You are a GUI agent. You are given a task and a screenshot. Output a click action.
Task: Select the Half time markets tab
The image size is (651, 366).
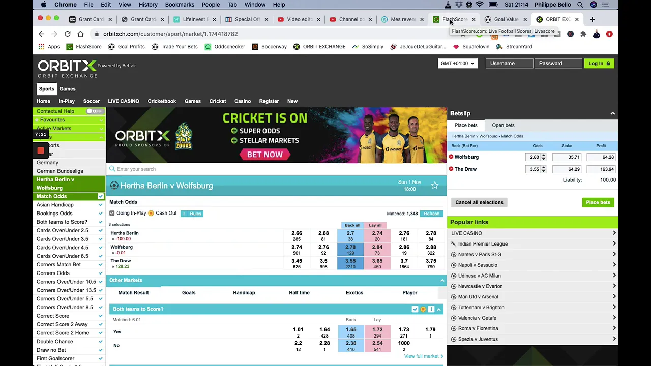point(299,293)
